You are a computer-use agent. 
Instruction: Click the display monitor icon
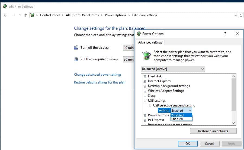tap(76, 48)
